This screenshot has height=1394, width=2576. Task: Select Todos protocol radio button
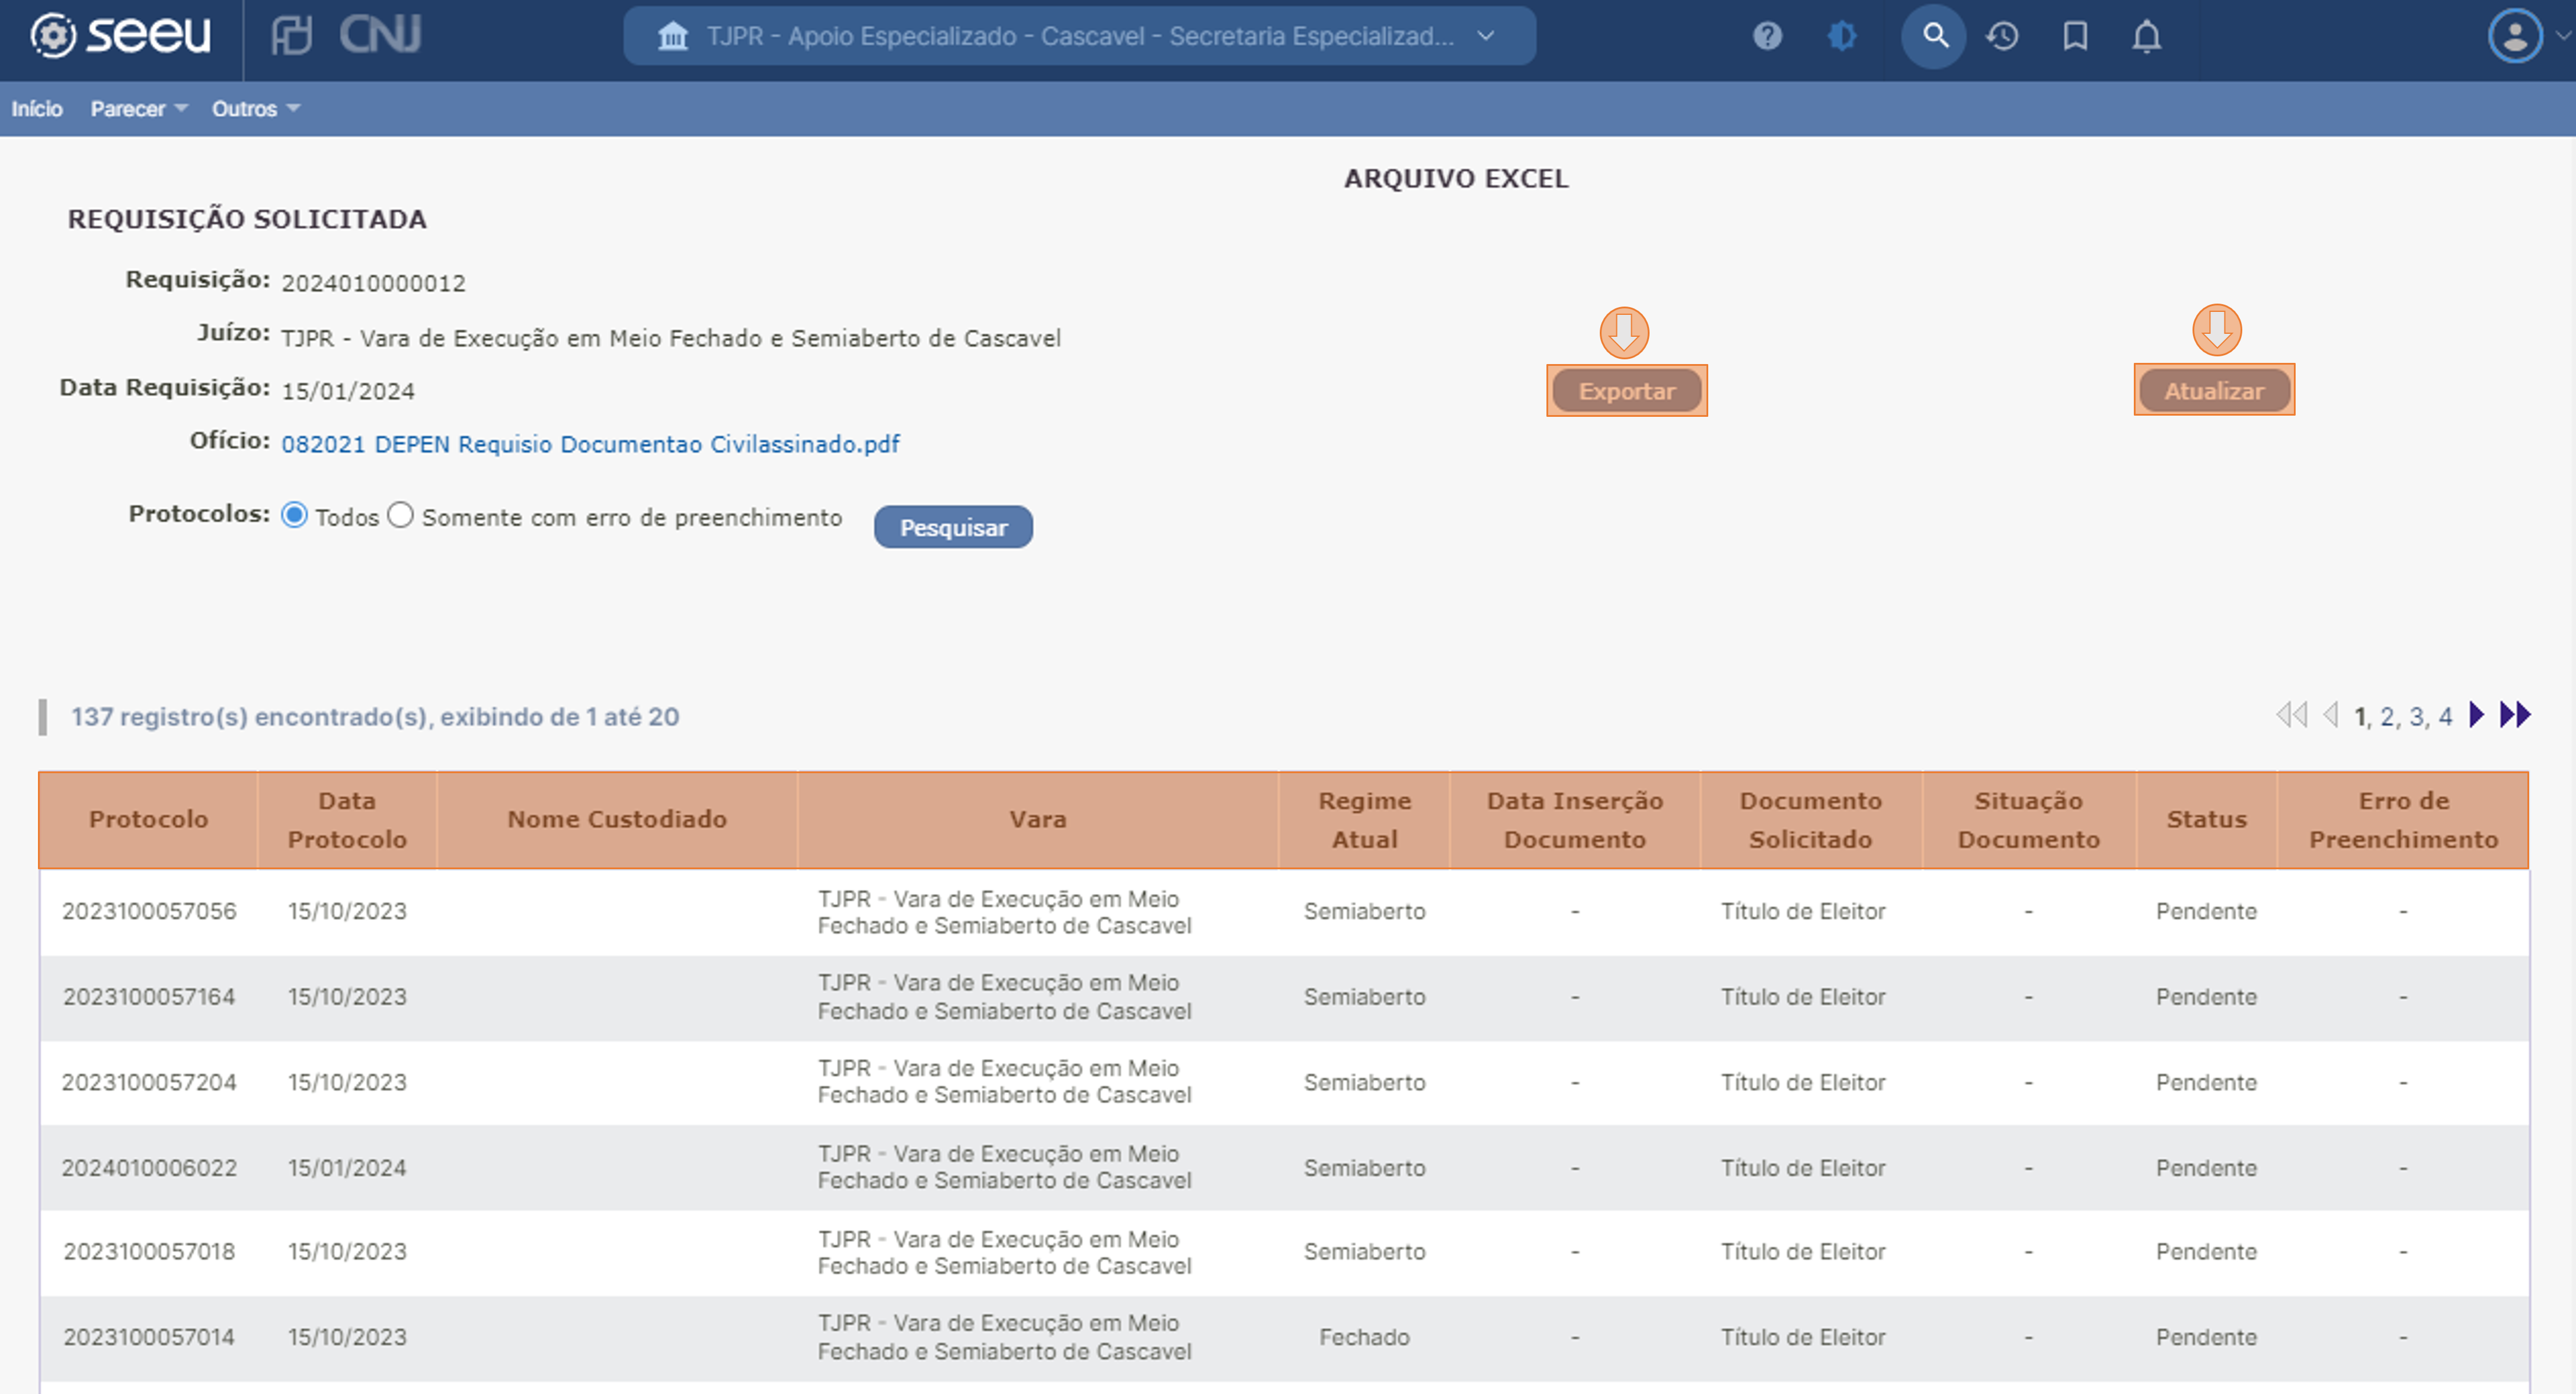pos(294,515)
